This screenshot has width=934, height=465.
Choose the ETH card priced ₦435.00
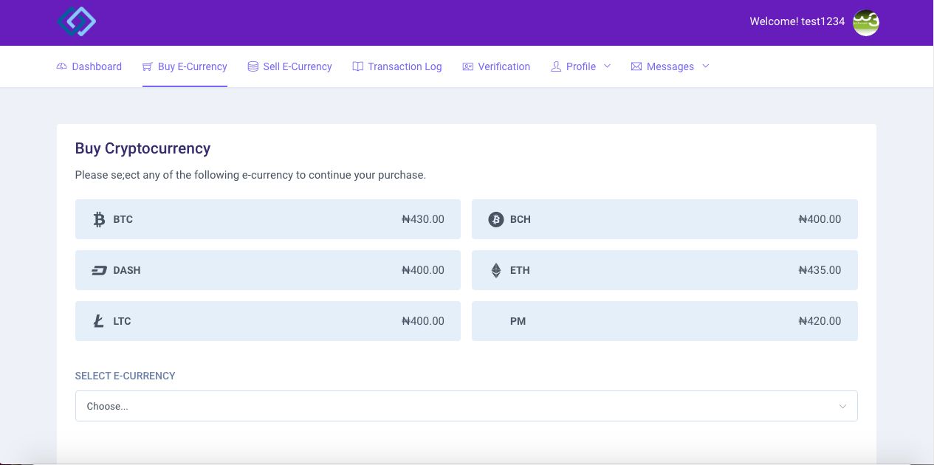tap(665, 270)
